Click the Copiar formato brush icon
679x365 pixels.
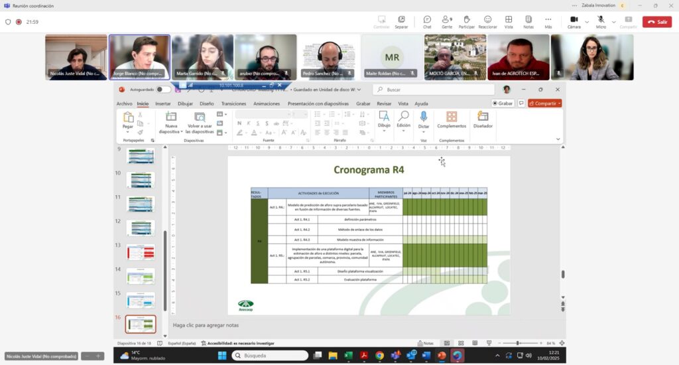click(x=140, y=132)
